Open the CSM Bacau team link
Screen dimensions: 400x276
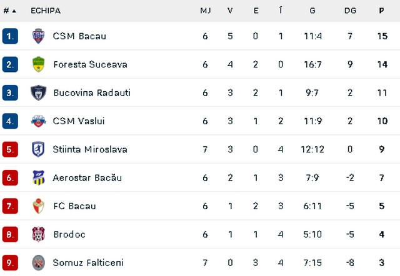click(79, 36)
